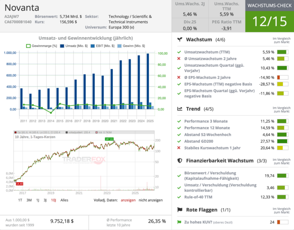Click the Div.25 value 0,00 %
The height and width of the screenshot is (230, 294).
tap(190, 28)
